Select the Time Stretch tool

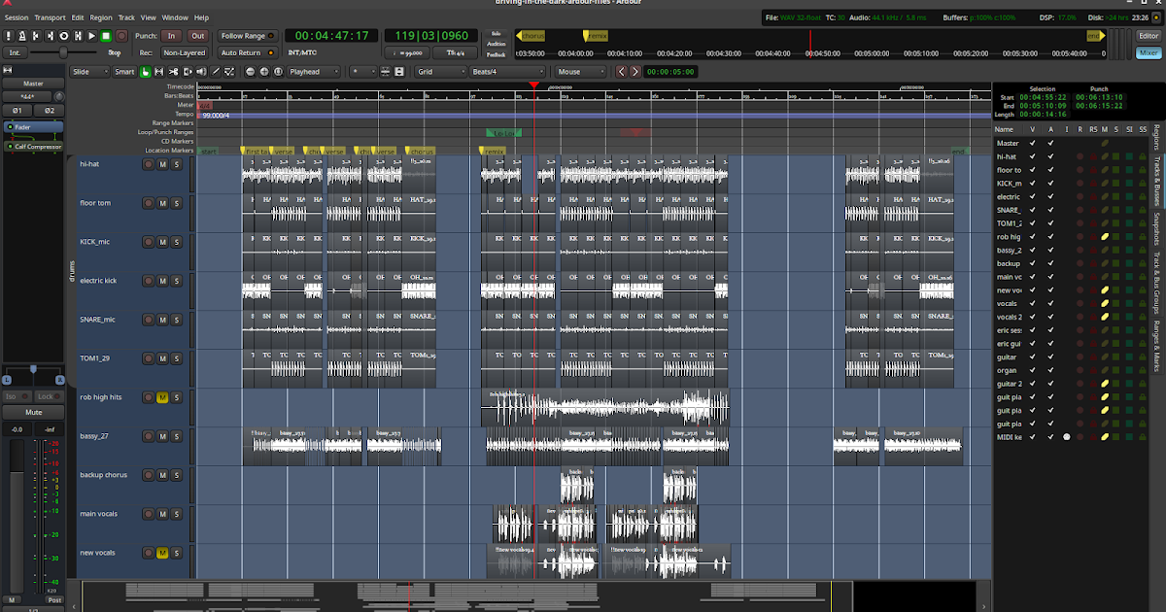pyautogui.click(x=188, y=71)
